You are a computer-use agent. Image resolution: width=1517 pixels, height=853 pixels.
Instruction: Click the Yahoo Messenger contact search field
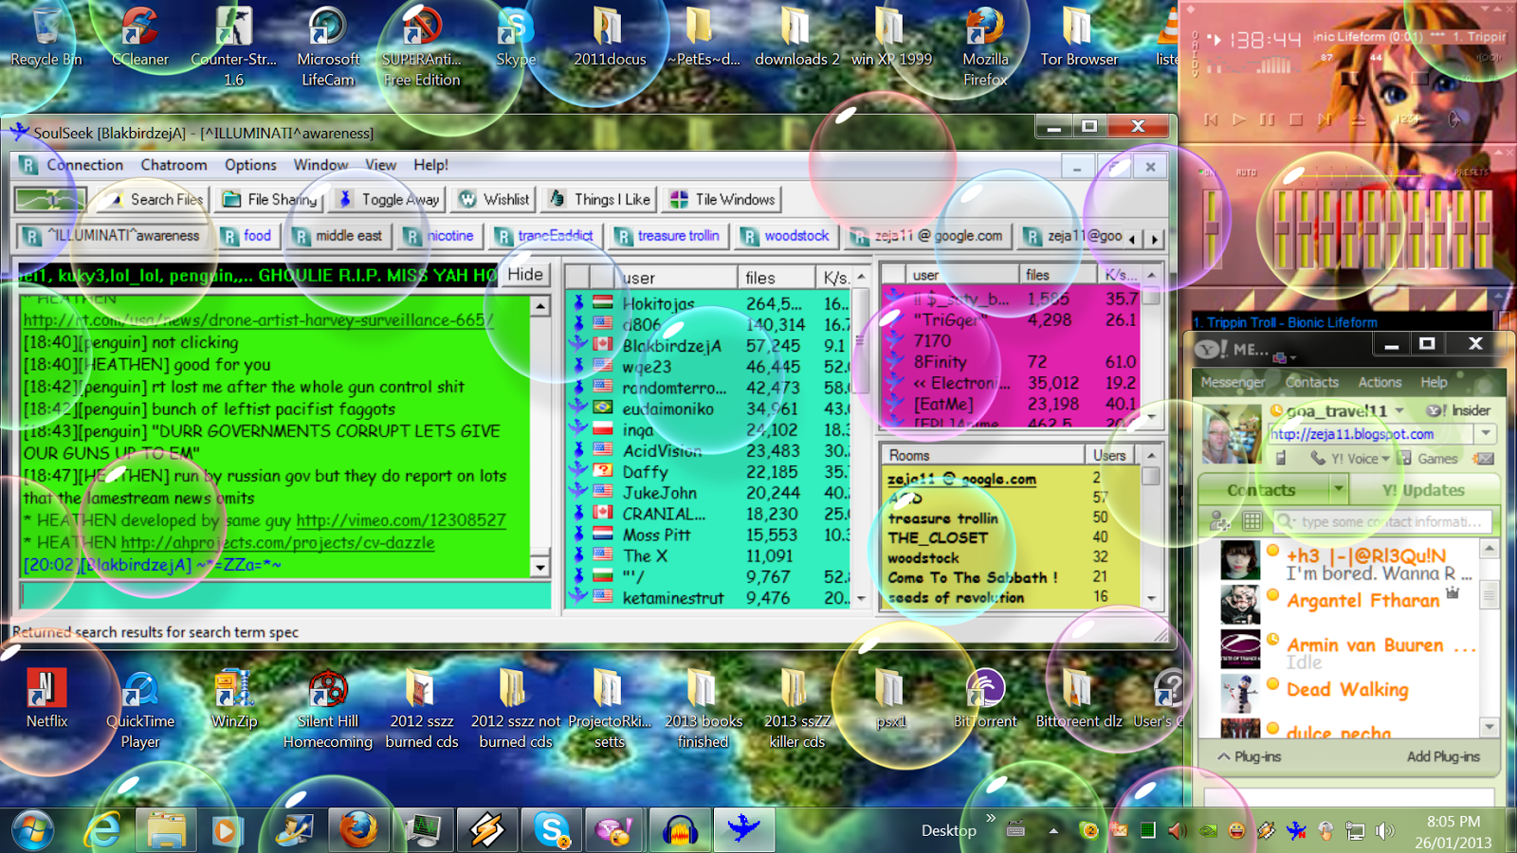[x=1383, y=521]
